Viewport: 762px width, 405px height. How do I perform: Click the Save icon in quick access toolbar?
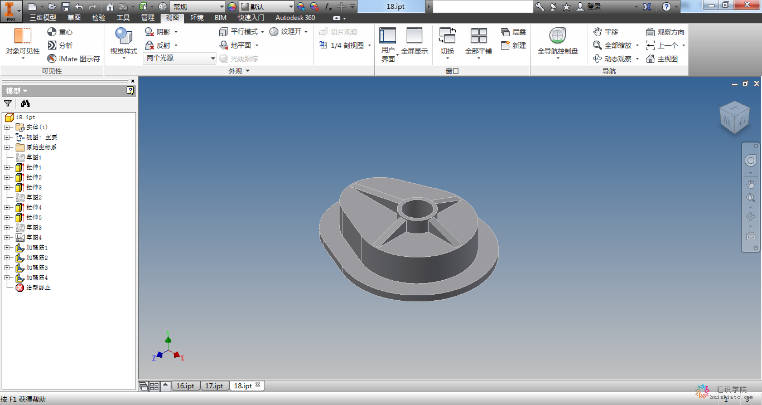point(65,7)
